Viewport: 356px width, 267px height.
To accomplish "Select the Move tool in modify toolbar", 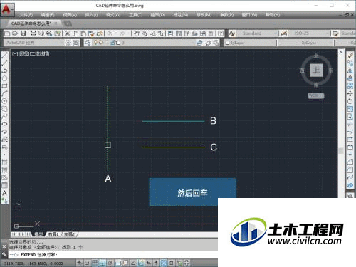I will click(350, 93).
